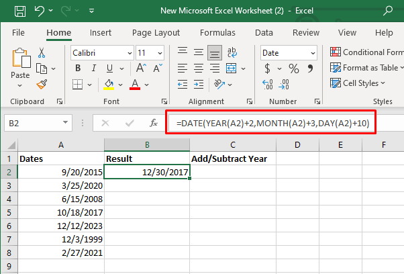Viewport: 404px width, 274px height.
Task: Click Decrease Decimal icon
Action: pos(283,85)
